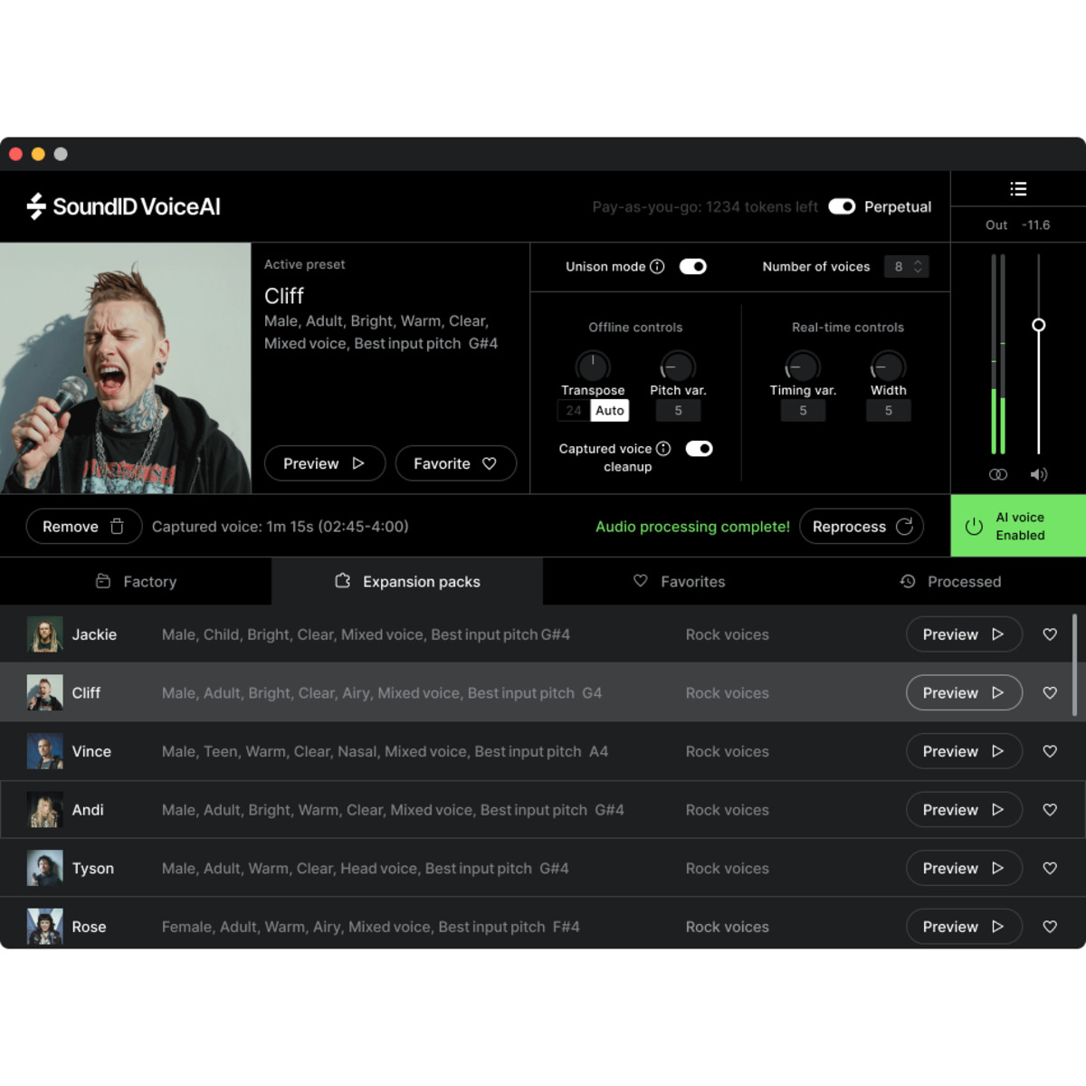1086x1086 pixels.
Task: Click the Pitch var. knob
Action: (678, 367)
